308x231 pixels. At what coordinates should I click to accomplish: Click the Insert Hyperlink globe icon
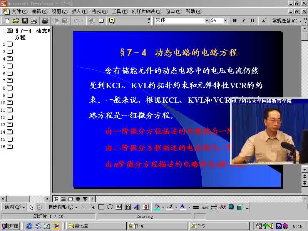click(91, 21)
